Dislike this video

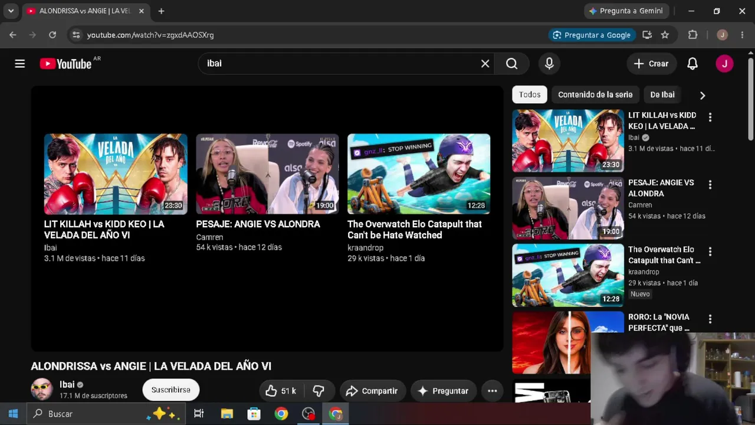[x=319, y=391]
